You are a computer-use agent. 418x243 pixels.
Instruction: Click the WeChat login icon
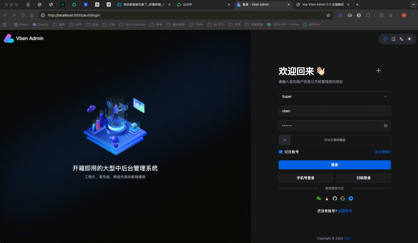(x=319, y=198)
